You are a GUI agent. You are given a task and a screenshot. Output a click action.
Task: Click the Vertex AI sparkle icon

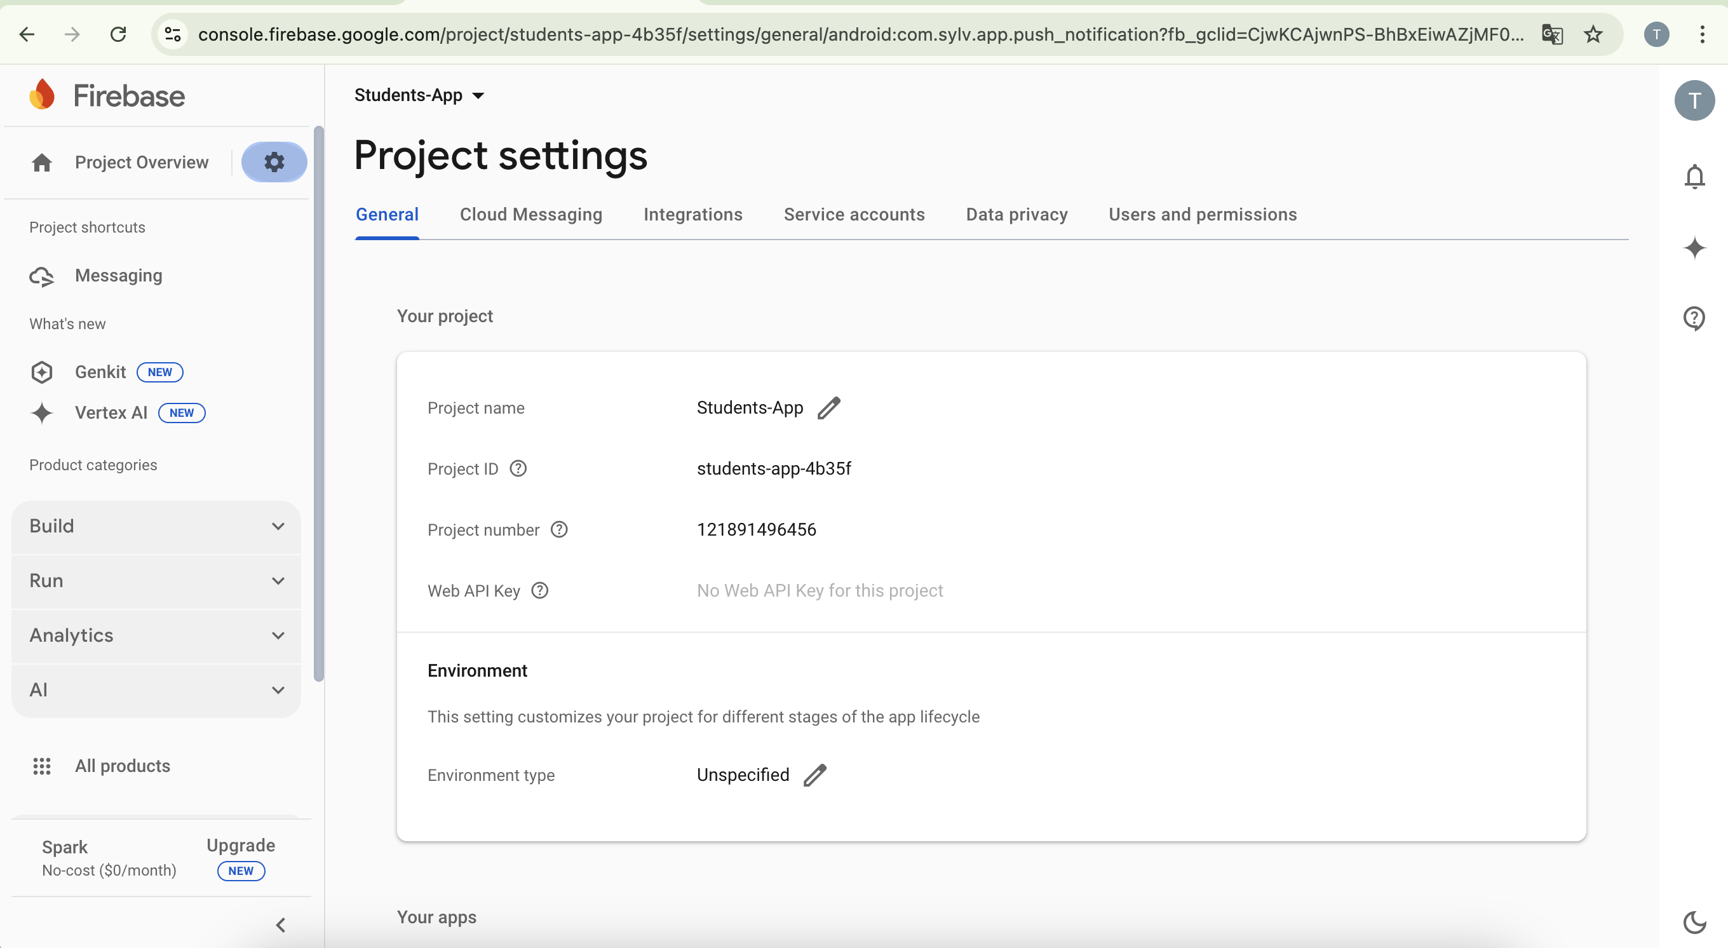click(x=41, y=412)
